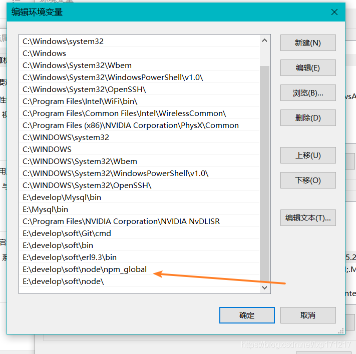The width and height of the screenshot is (356, 354).
Task: Click the 编辑(E) button
Action: pos(308,67)
